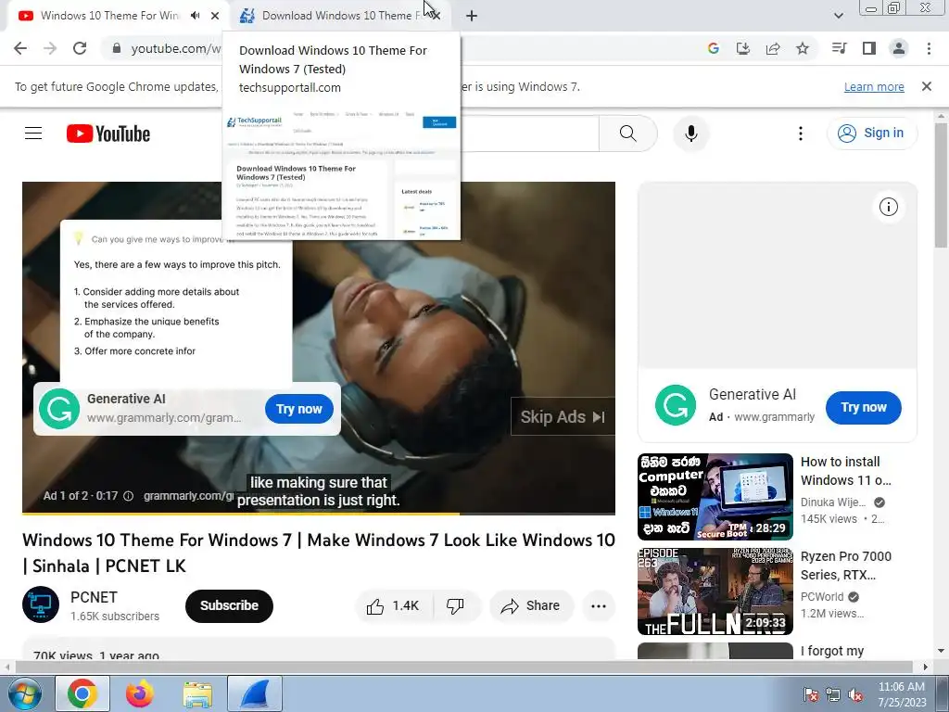
Task: Launch Firefox from the taskbar
Action: point(140,693)
